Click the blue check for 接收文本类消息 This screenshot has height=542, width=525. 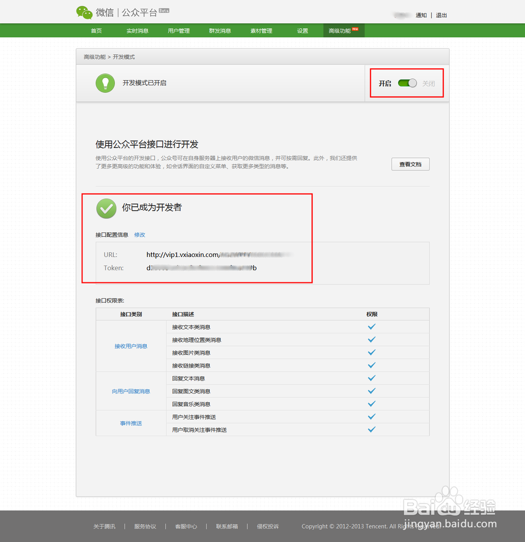[371, 327]
